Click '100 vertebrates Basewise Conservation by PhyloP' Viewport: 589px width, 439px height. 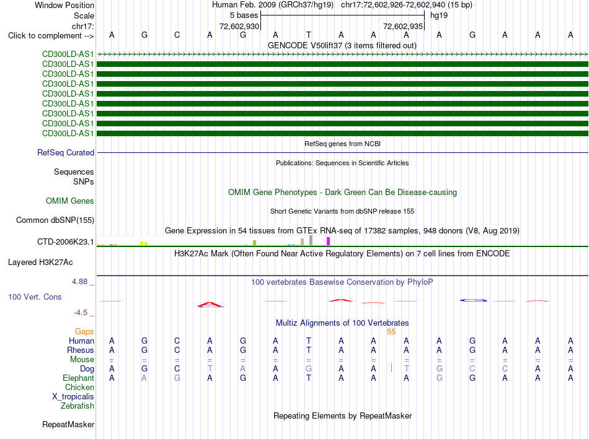(x=342, y=282)
